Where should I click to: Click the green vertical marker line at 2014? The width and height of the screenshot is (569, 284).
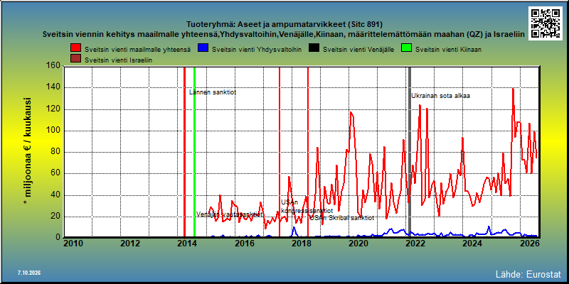click(194, 152)
